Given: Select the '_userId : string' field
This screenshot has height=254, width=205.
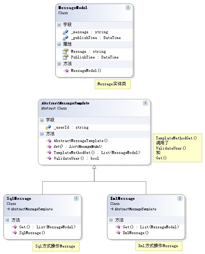Looking at the screenshot, I should pyautogui.click(x=71, y=128).
